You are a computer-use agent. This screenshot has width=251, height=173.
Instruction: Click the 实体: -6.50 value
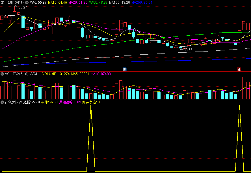(x=49, y=102)
